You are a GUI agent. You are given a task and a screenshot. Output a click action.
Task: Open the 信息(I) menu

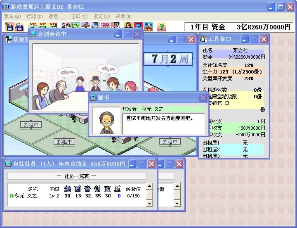pyautogui.click(x=57, y=17)
